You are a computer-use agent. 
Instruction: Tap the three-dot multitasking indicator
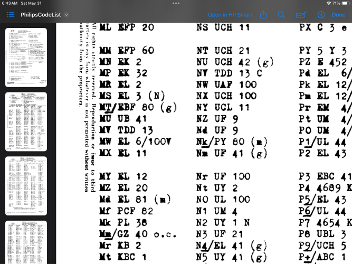pyautogui.click(x=176, y=3)
